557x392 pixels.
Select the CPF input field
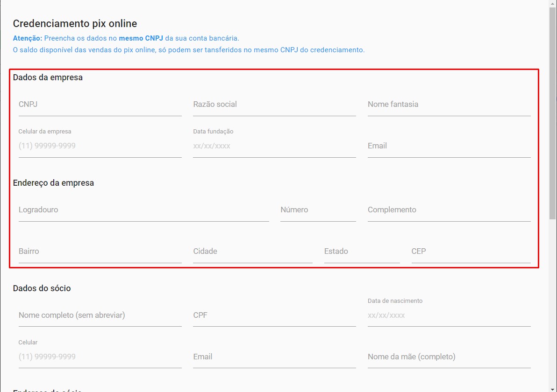click(274, 315)
